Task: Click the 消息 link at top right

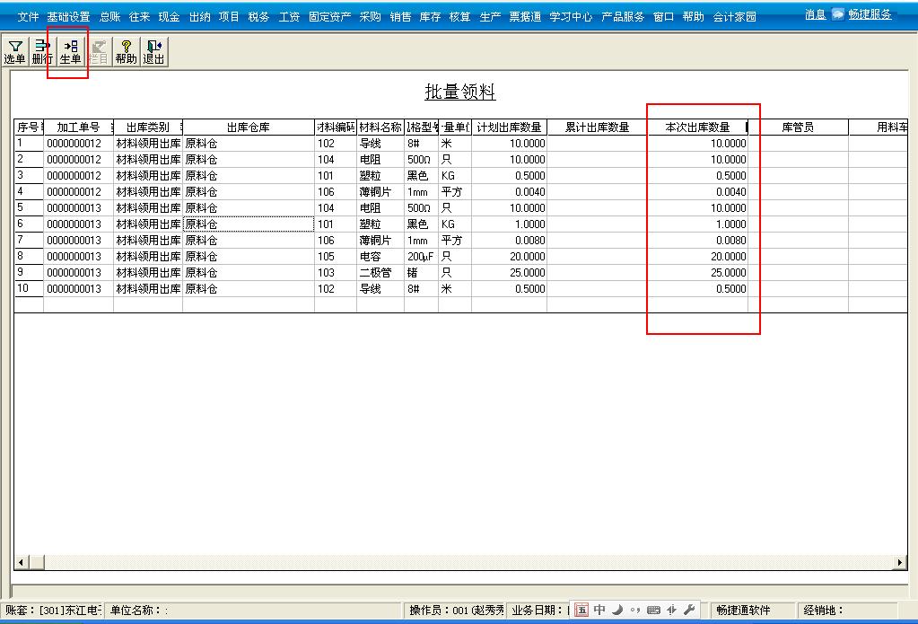Action: (x=814, y=13)
